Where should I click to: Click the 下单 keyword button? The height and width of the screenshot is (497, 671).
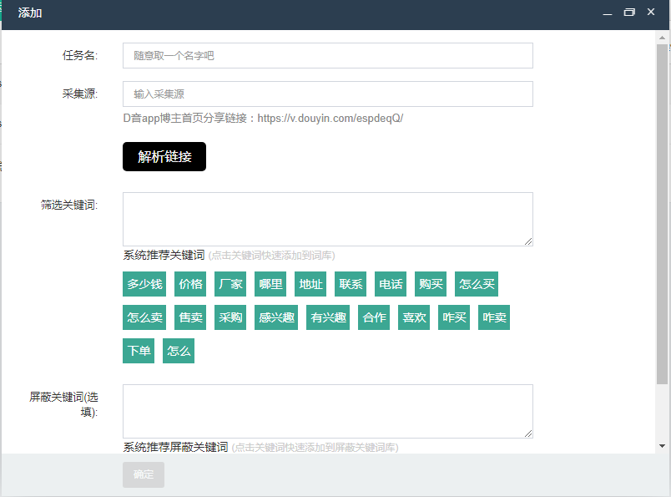pyautogui.click(x=138, y=351)
